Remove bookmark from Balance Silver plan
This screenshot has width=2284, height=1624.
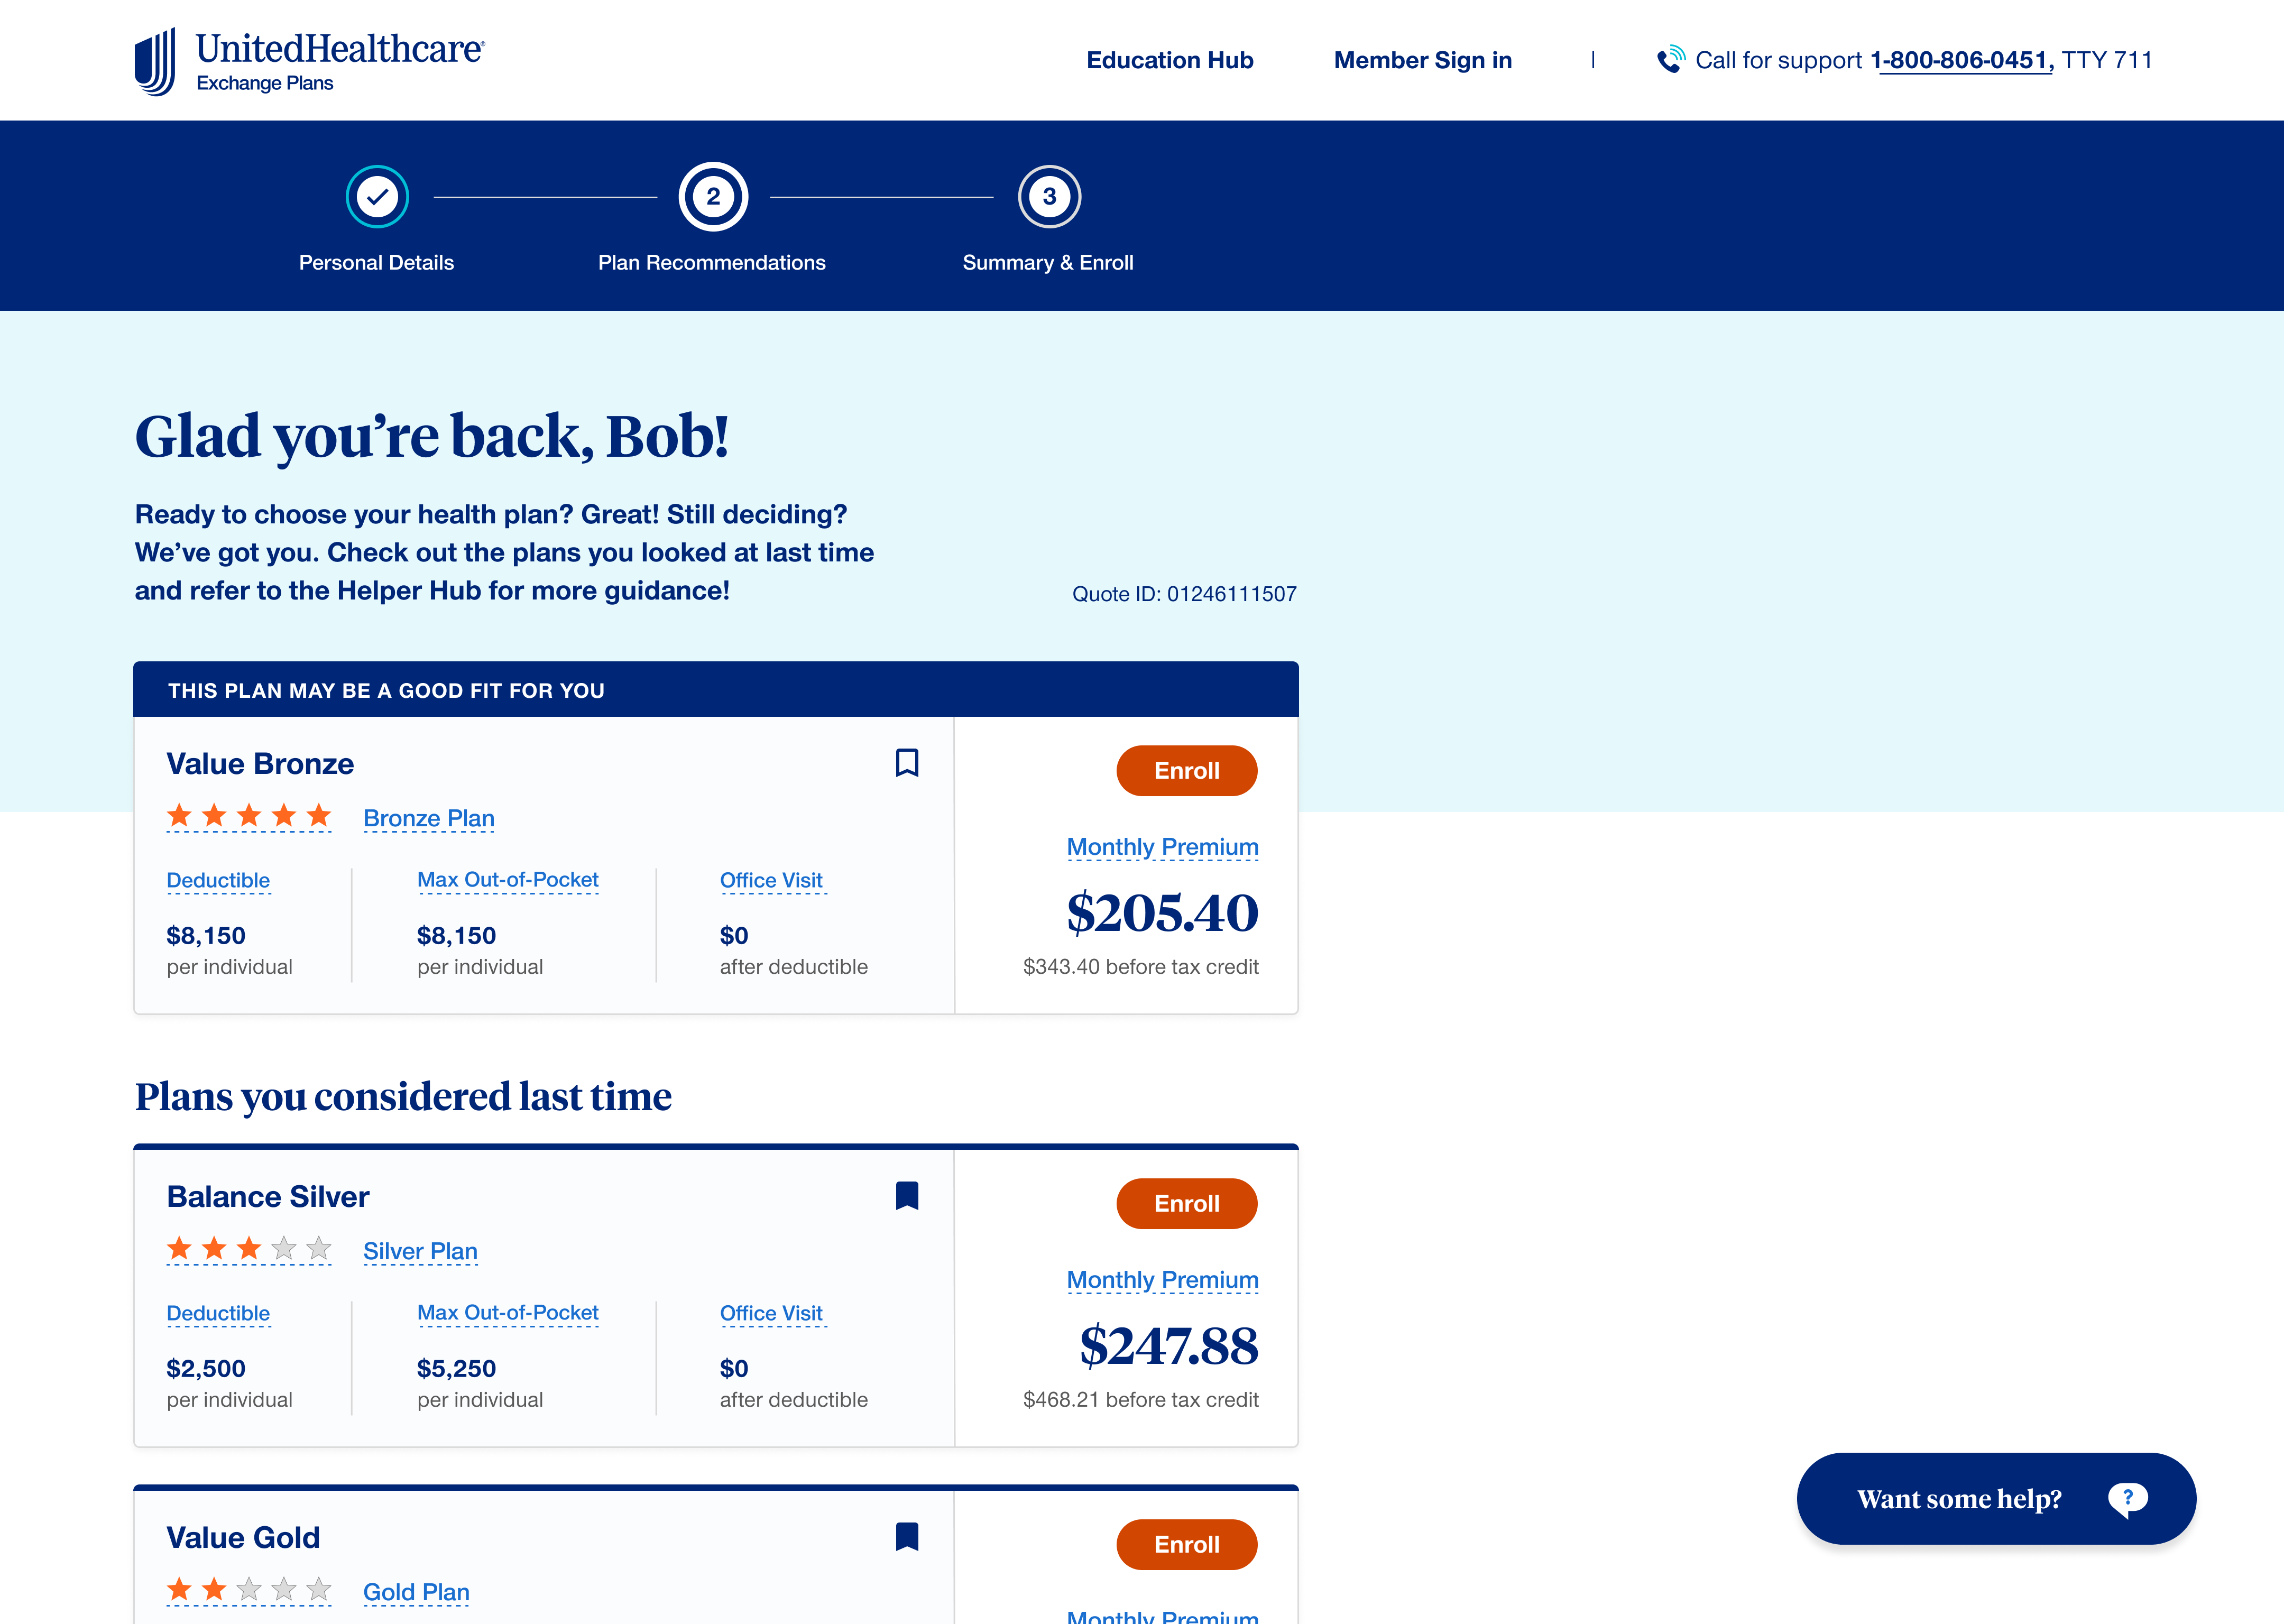907,1196
